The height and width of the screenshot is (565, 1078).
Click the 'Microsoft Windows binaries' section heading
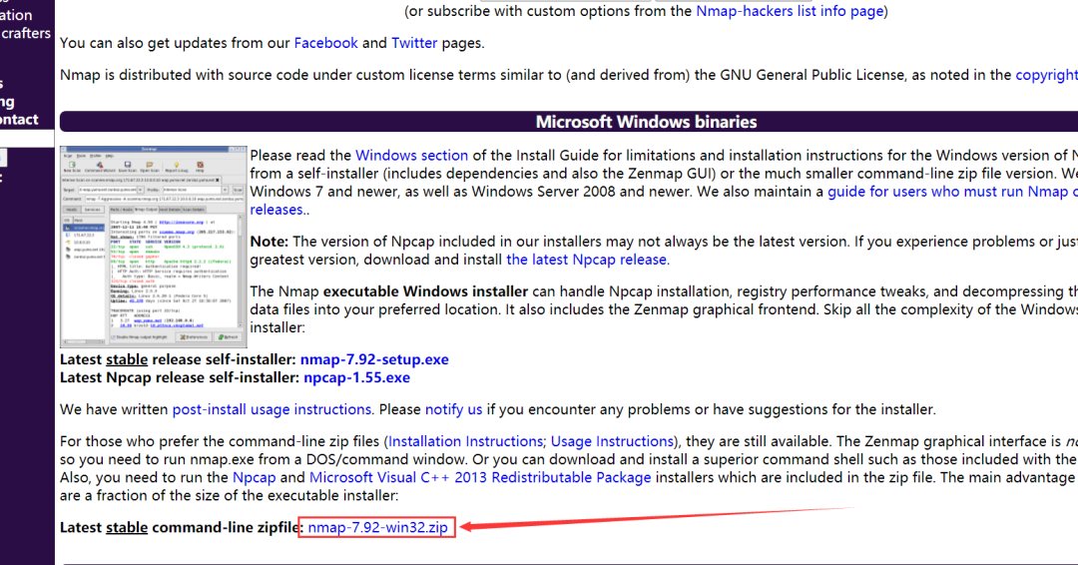pos(646,122)
